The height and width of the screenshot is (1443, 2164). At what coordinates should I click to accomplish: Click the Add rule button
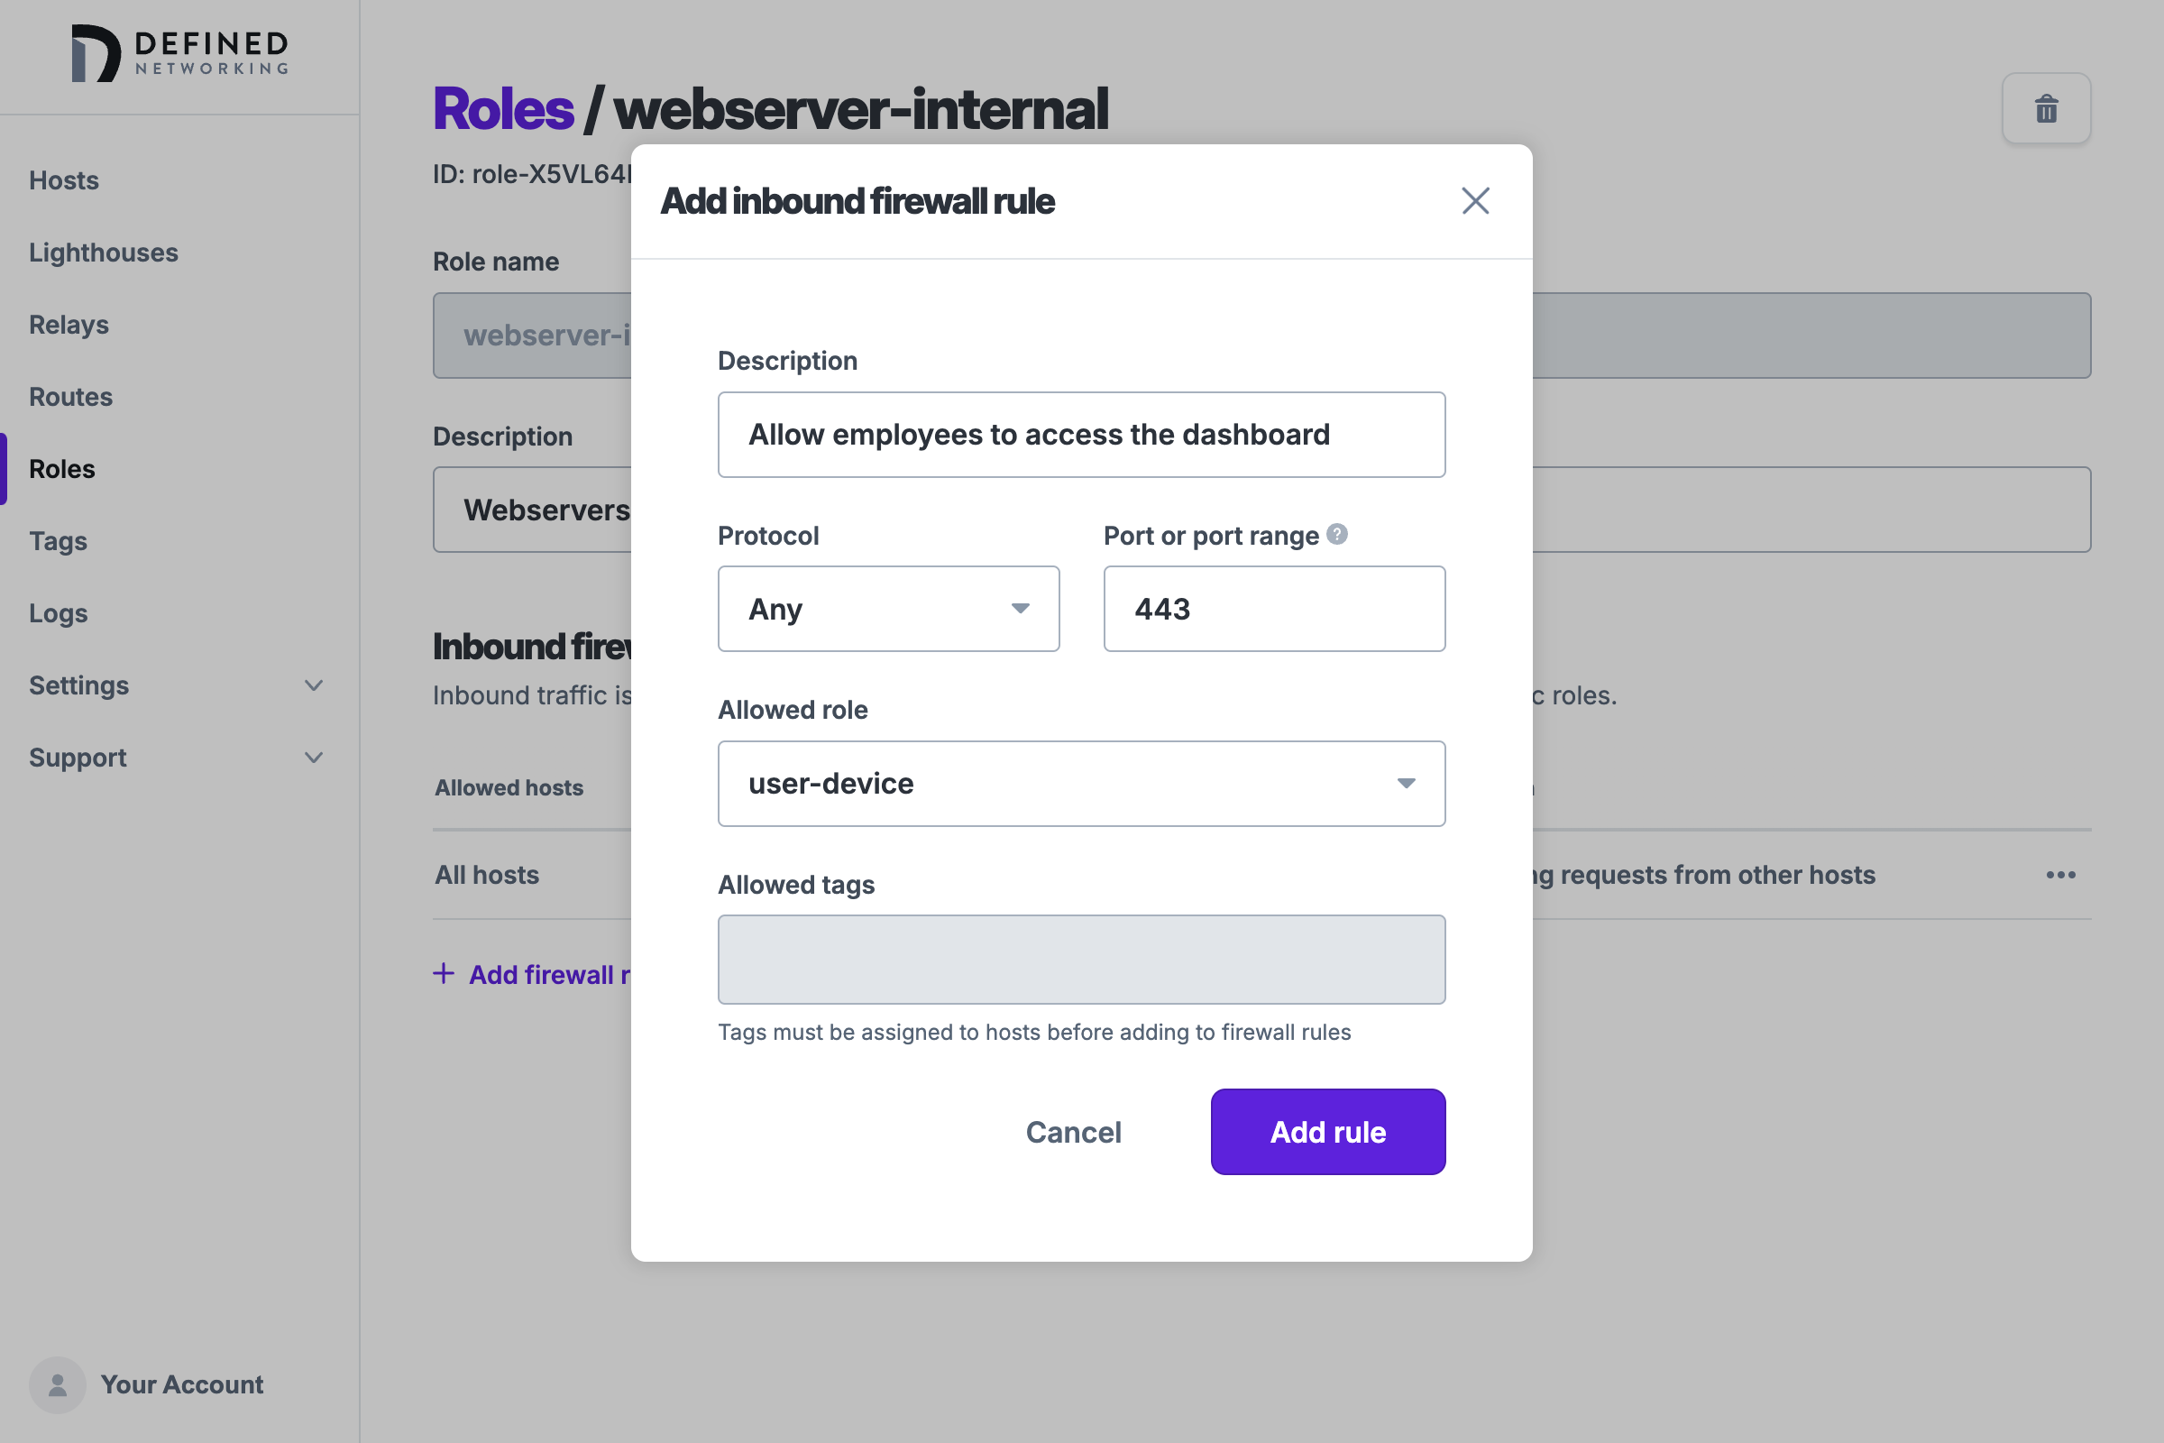pos(1327,1132)
